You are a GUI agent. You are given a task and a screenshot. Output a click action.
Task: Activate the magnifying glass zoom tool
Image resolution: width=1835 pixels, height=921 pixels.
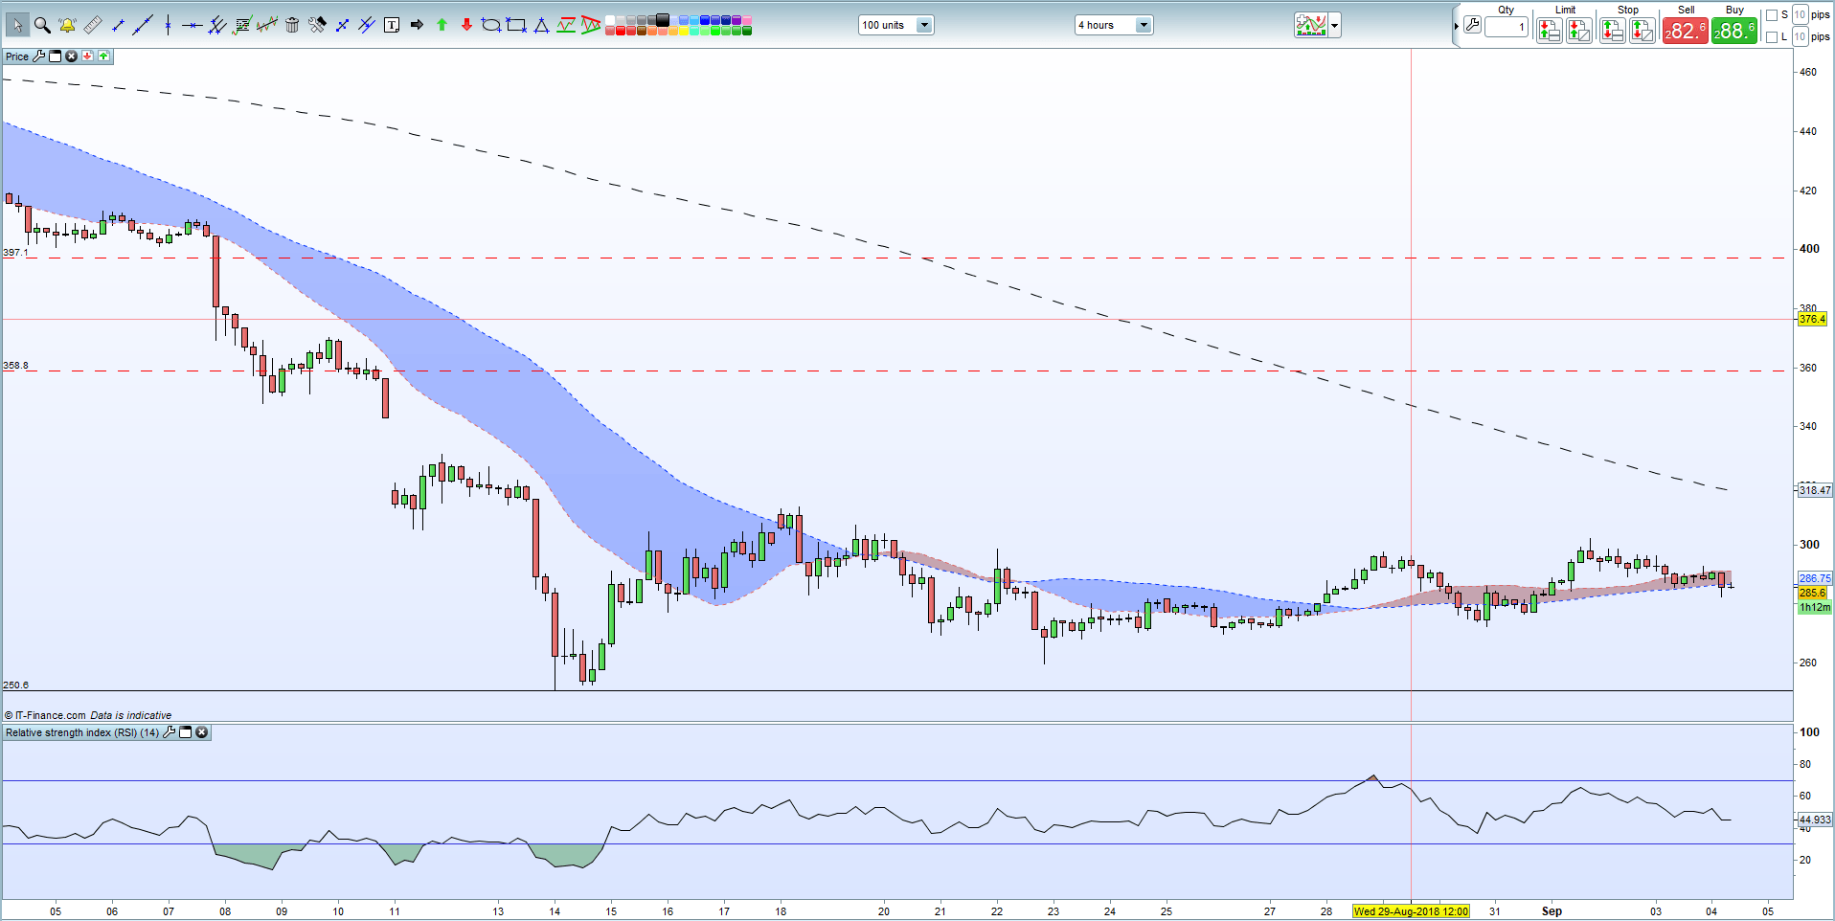pos(42,25)
